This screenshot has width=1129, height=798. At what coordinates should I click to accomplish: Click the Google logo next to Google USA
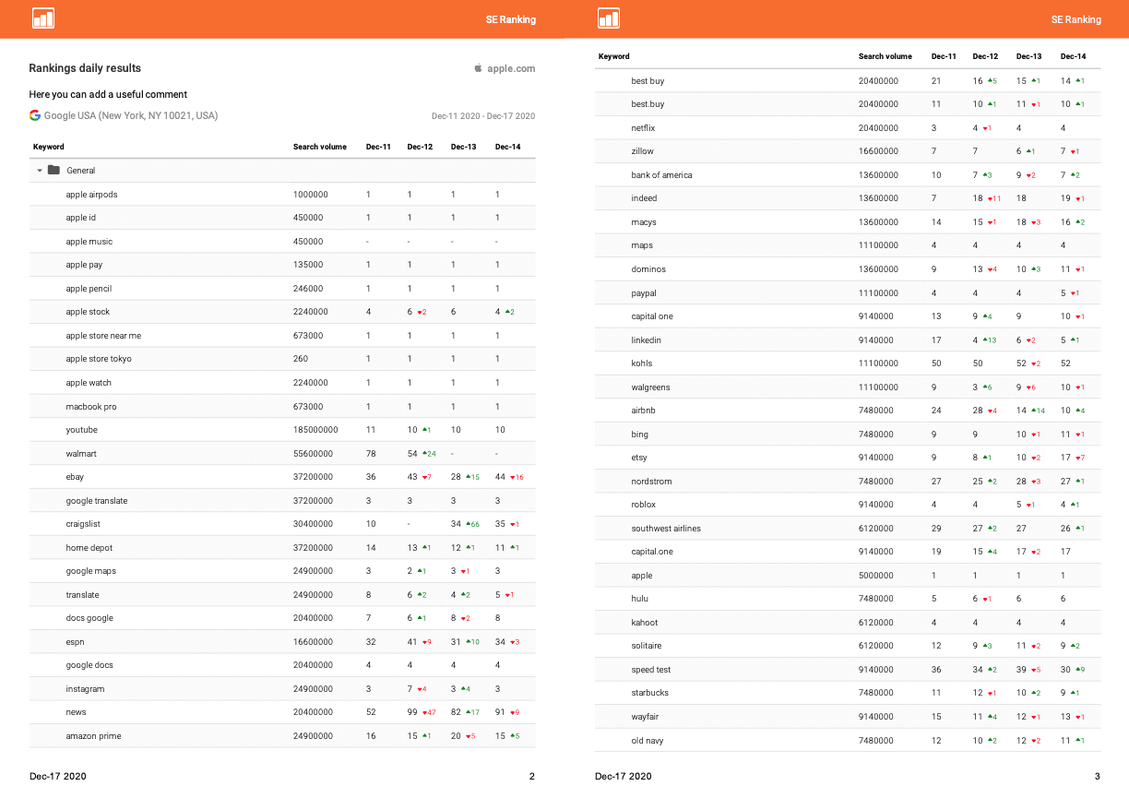tap(35, 116)
